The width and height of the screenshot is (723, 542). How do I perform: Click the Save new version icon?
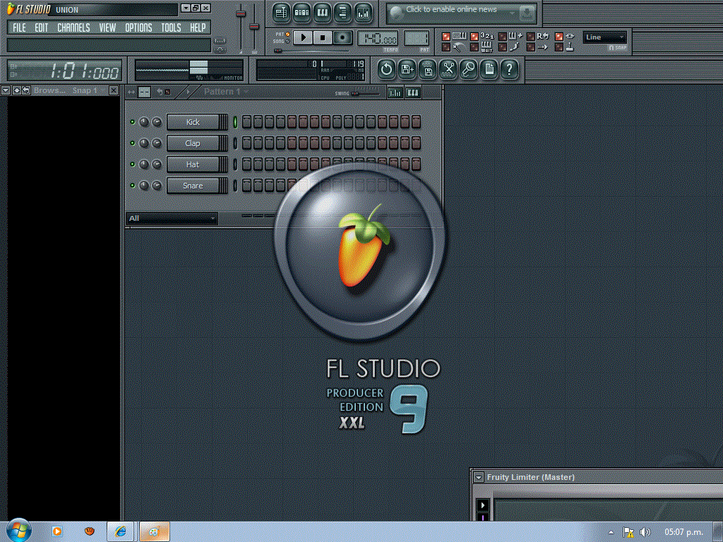pos(407,70)
